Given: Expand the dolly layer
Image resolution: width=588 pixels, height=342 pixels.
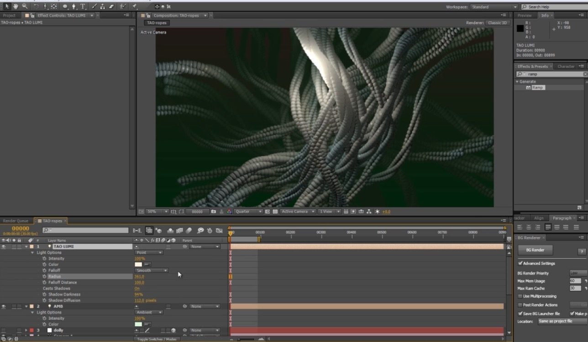Looking at the screenshot, I should 26,330.
